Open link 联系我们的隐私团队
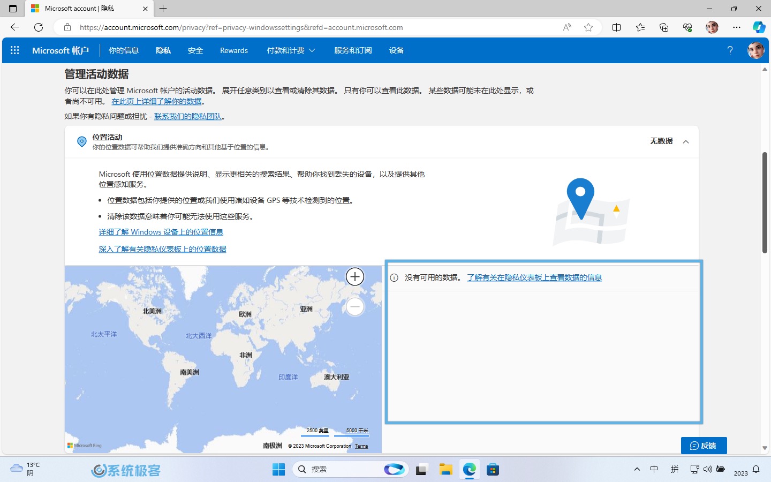 pyautogui.click(x=188, y=116)
